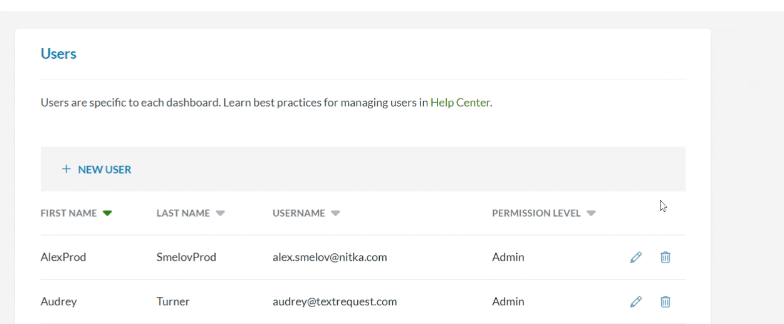Click the Users page heading
The image size is (784, 324).
click(x=58, y=54)
